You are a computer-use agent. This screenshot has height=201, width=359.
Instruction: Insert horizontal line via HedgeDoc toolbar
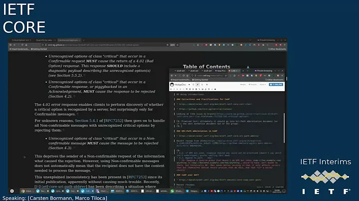pyautogui.click(x=212, y=89)
